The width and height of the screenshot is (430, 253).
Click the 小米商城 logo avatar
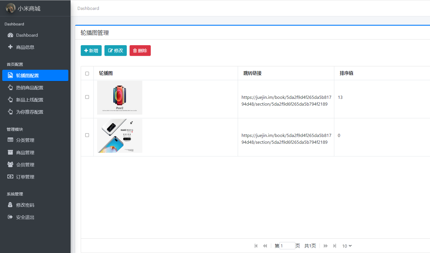click(11, 8)
